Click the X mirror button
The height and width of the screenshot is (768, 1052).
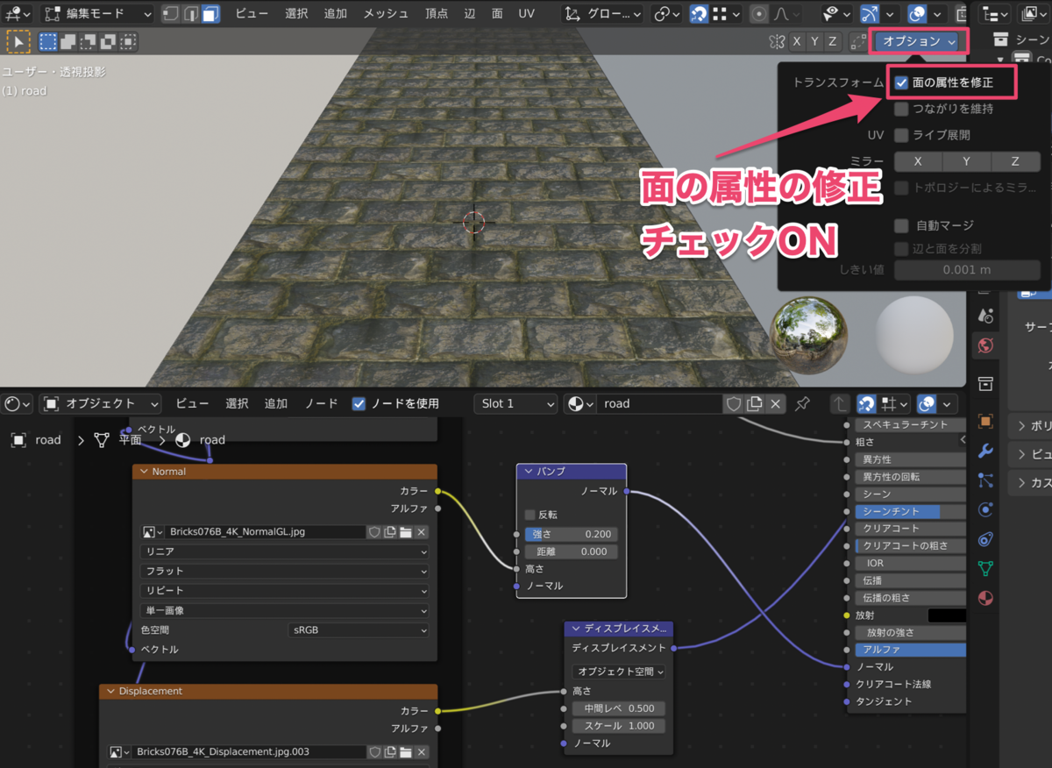918,160
